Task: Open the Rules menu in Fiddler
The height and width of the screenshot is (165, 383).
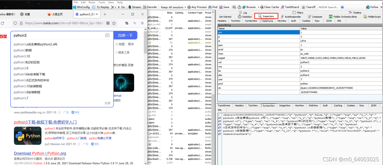Action: click(x=92, y=2)
